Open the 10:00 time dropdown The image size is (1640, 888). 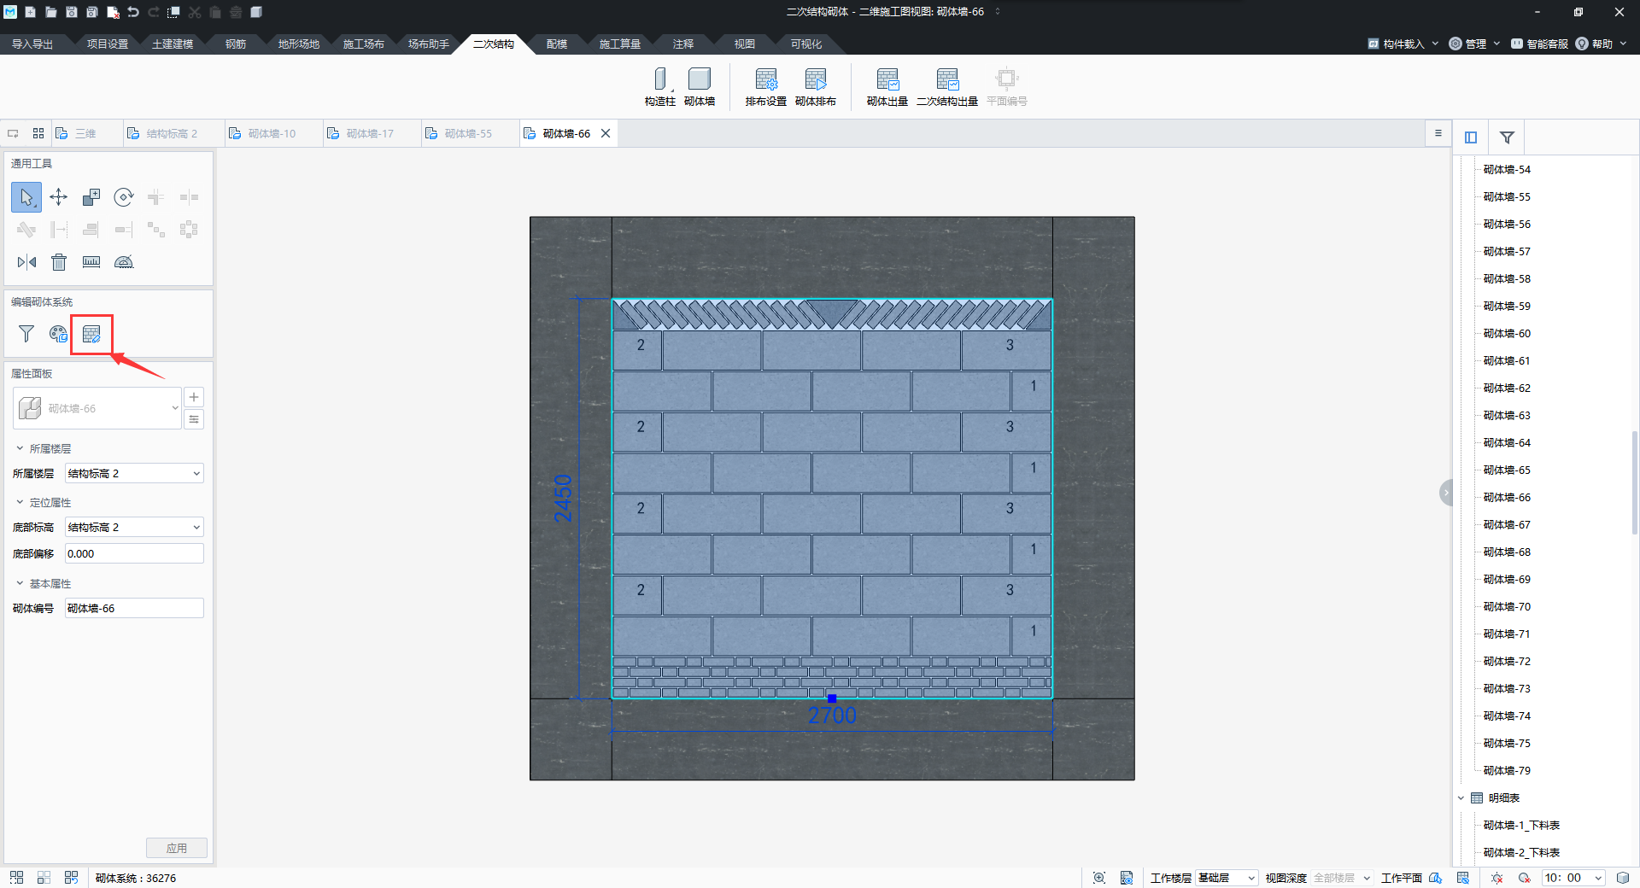[1573, 878]
